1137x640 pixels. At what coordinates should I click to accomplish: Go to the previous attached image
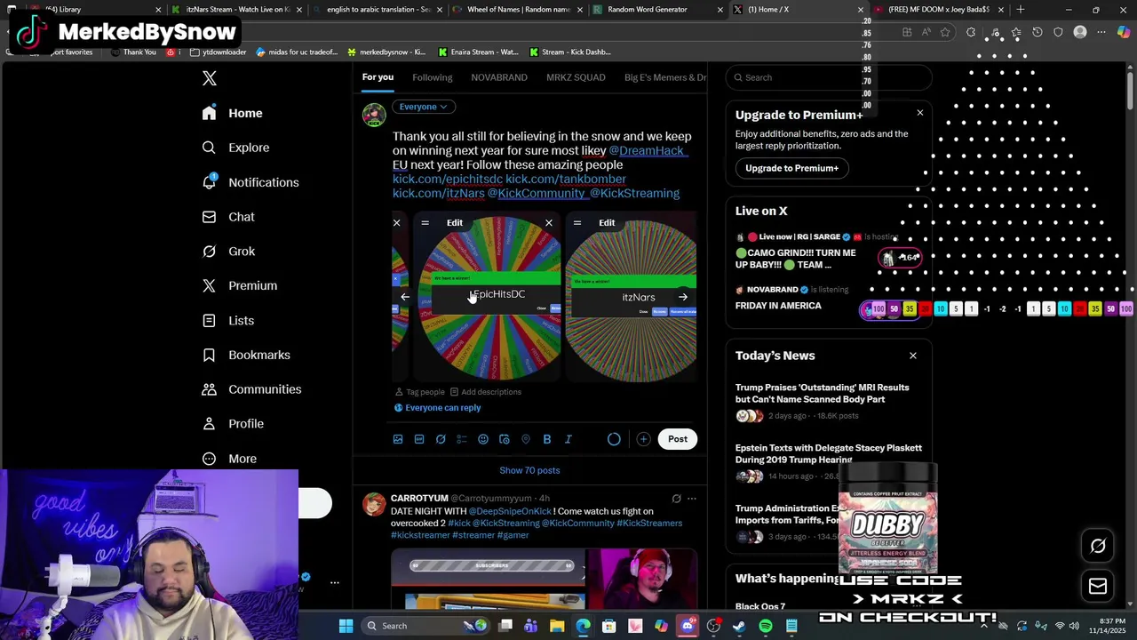coord(405,297)
